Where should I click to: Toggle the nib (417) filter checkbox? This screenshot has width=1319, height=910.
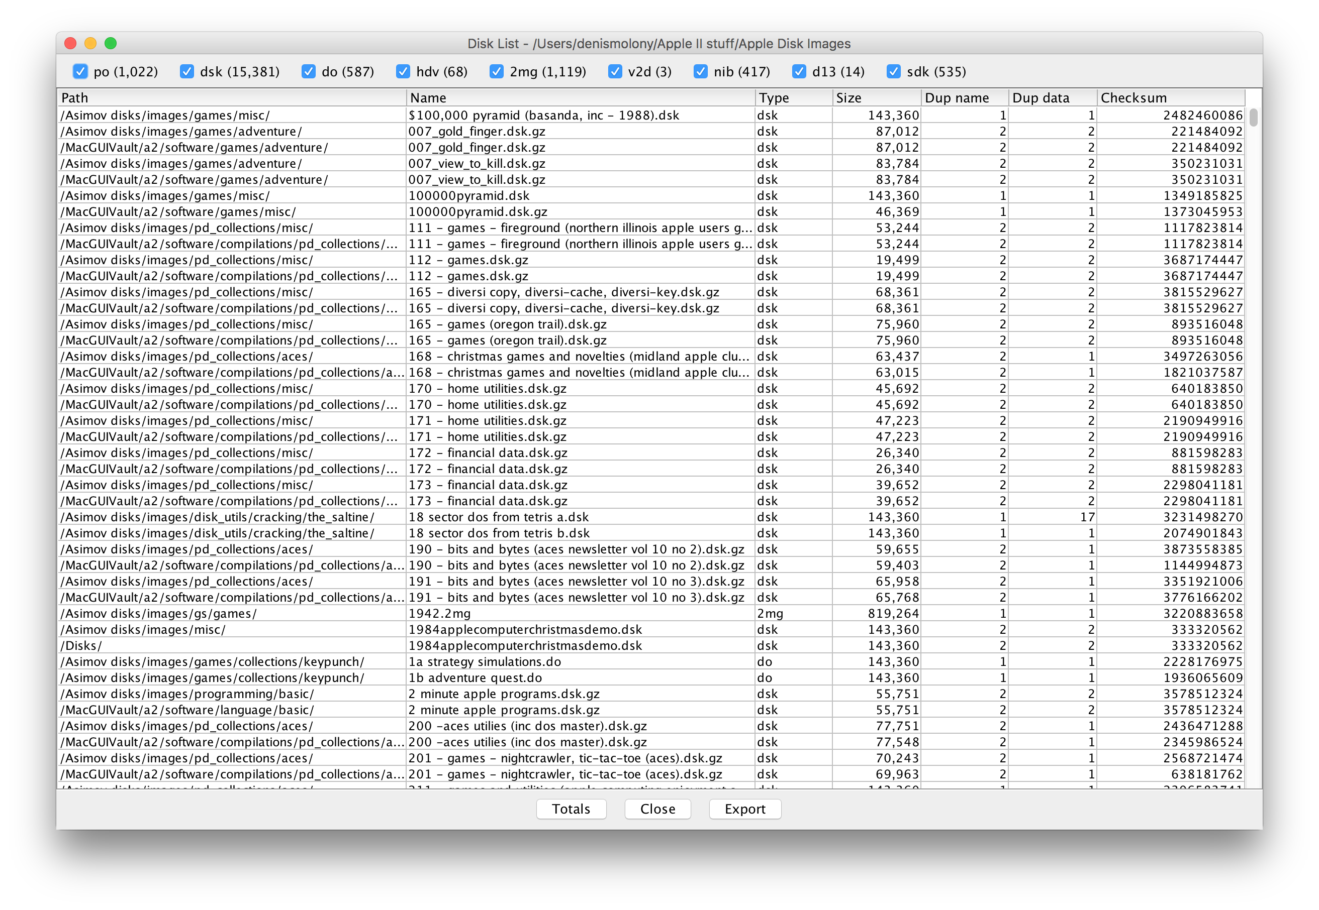(700, 71)
